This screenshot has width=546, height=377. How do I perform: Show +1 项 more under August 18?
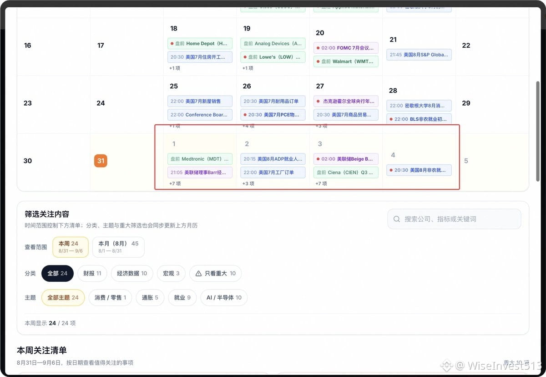175,68
